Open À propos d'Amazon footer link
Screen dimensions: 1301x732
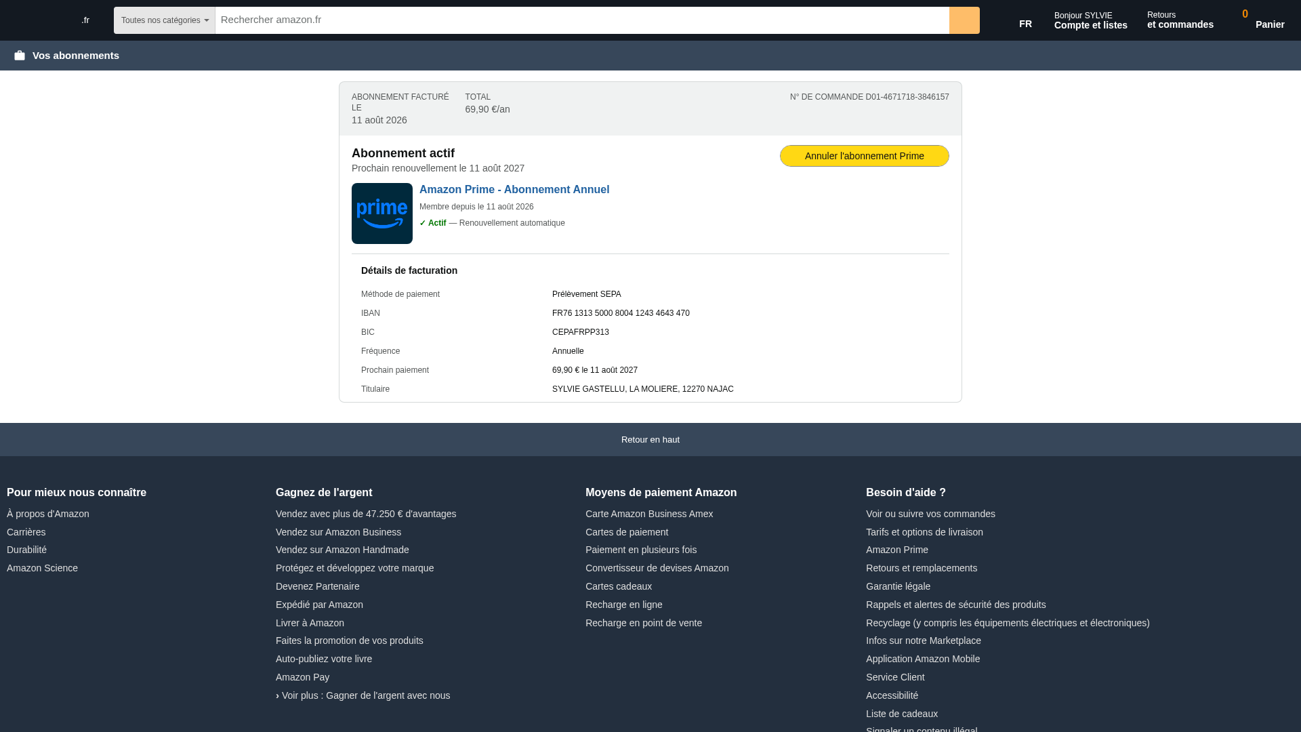(x=48, y=514)
